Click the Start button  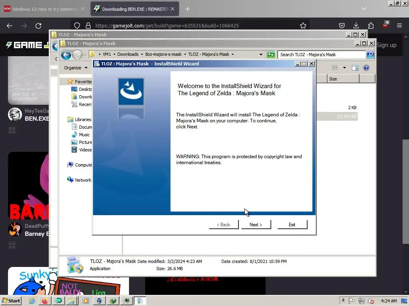pos(11,301)
